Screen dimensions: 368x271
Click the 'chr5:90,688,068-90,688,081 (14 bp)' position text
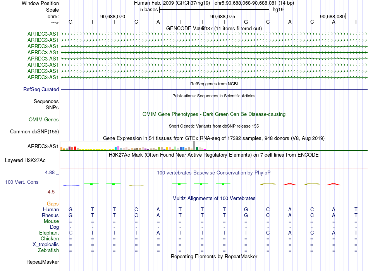coord(254,3)
